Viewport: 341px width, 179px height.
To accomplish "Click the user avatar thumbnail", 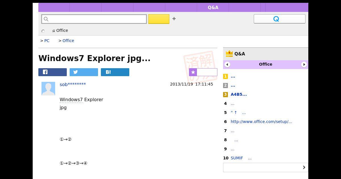I will point(48,89).
